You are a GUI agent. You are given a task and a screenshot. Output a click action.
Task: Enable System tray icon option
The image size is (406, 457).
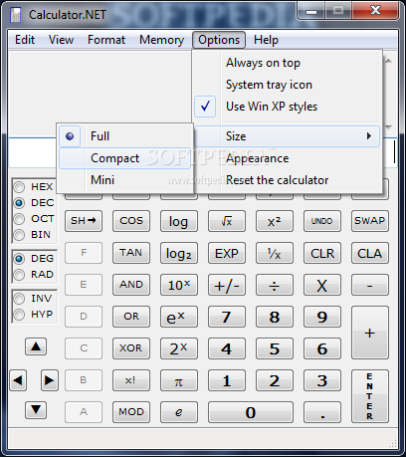[287, 85]
